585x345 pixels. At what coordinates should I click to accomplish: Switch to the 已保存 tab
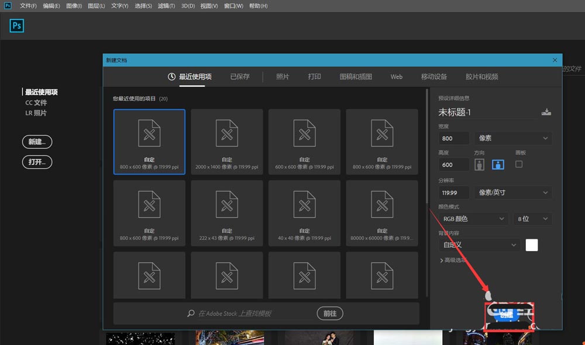pyautogui.click(x=240, y=76)
